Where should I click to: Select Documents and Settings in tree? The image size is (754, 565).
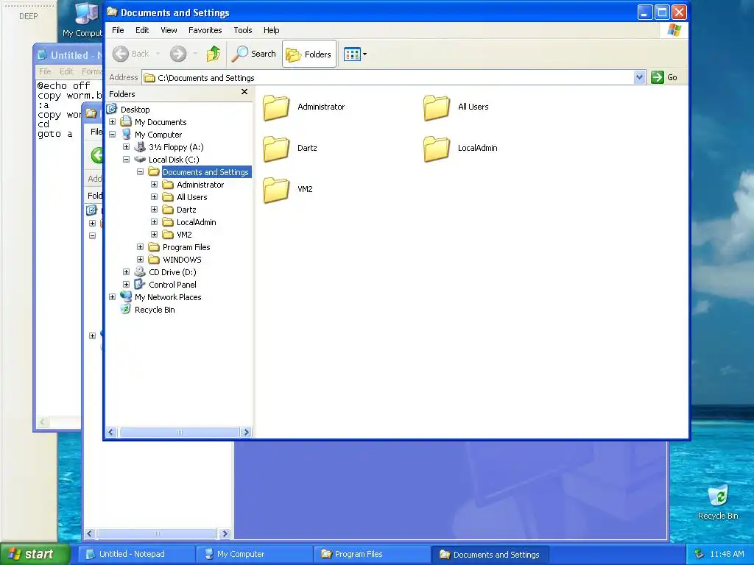coord(206,172)
